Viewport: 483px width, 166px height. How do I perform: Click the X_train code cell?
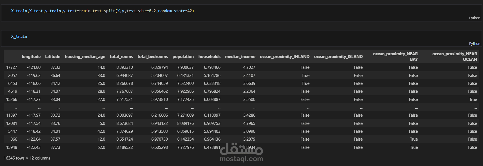[x=241, y=38]
